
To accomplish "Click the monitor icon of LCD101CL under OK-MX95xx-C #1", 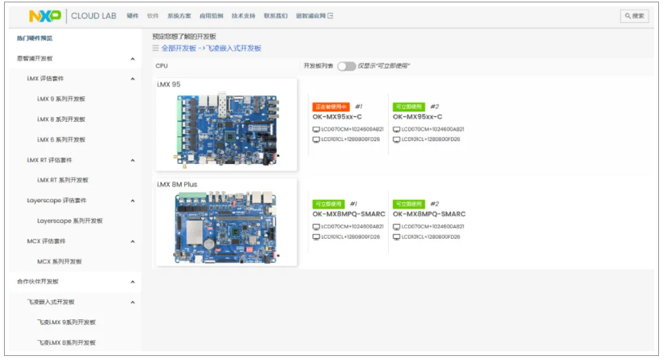I will pos(316,139).
